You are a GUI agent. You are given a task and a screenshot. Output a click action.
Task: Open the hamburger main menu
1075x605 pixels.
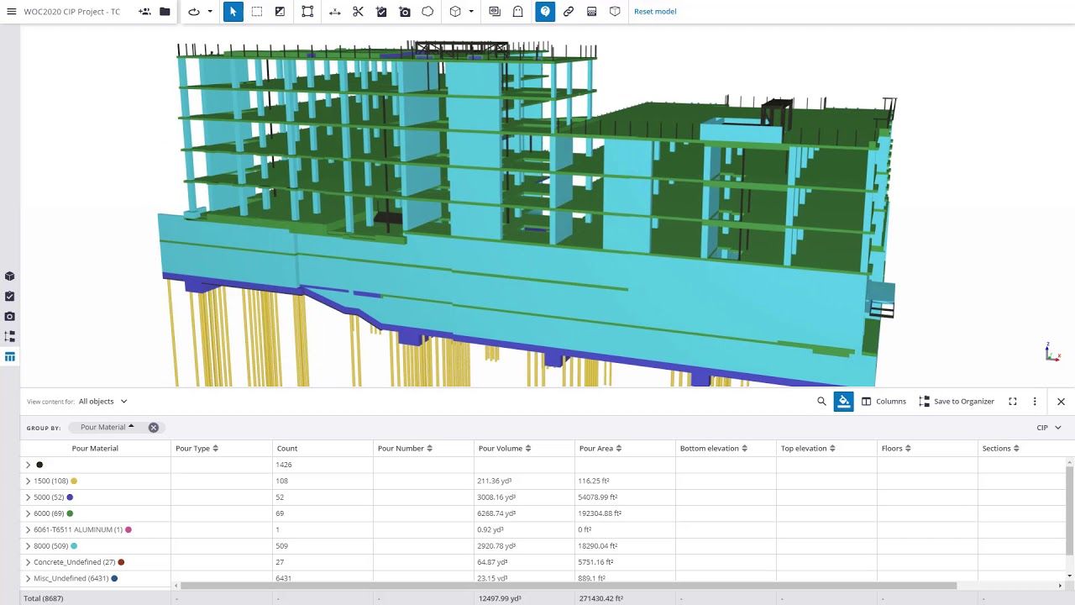pos(12,12)
